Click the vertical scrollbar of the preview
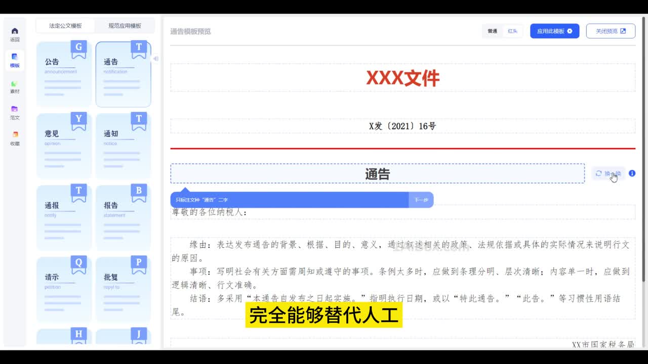Screen dimensions: 648x364 643,152
